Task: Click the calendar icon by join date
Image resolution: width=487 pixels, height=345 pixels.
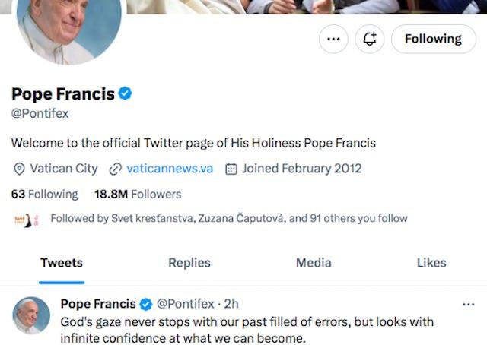Action: (x=231, y=169)
